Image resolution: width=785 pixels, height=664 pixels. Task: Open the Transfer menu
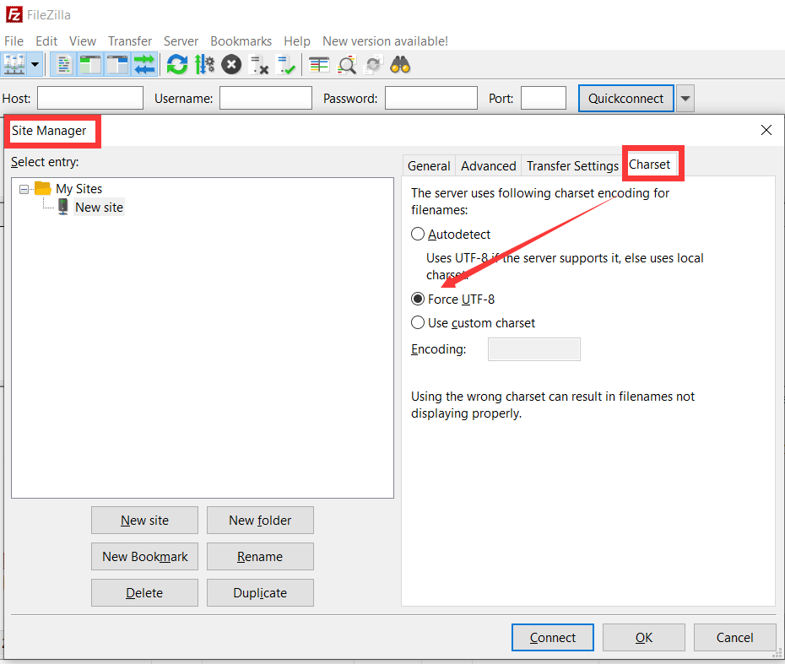130,41
